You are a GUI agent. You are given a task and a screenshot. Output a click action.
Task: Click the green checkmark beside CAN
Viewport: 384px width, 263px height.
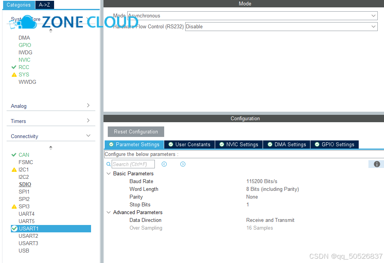[14, 155]
